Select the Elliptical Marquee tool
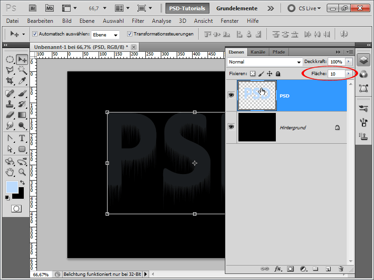The image size is (374, 280). [x=9, y=59]
